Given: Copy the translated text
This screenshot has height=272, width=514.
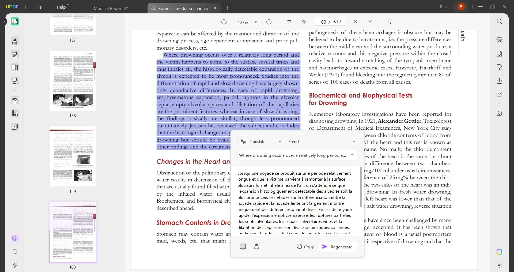Looking at the screenshot, I should [305, 247].
